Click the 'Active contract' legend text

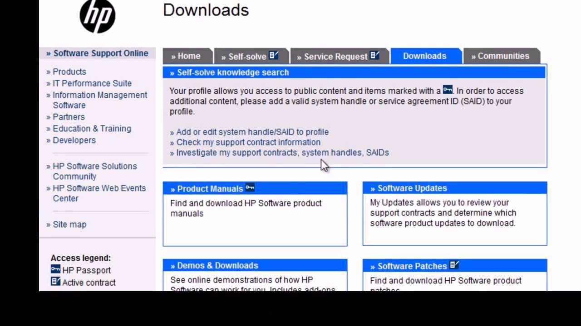pyautogui.click(x=89, y=283)
